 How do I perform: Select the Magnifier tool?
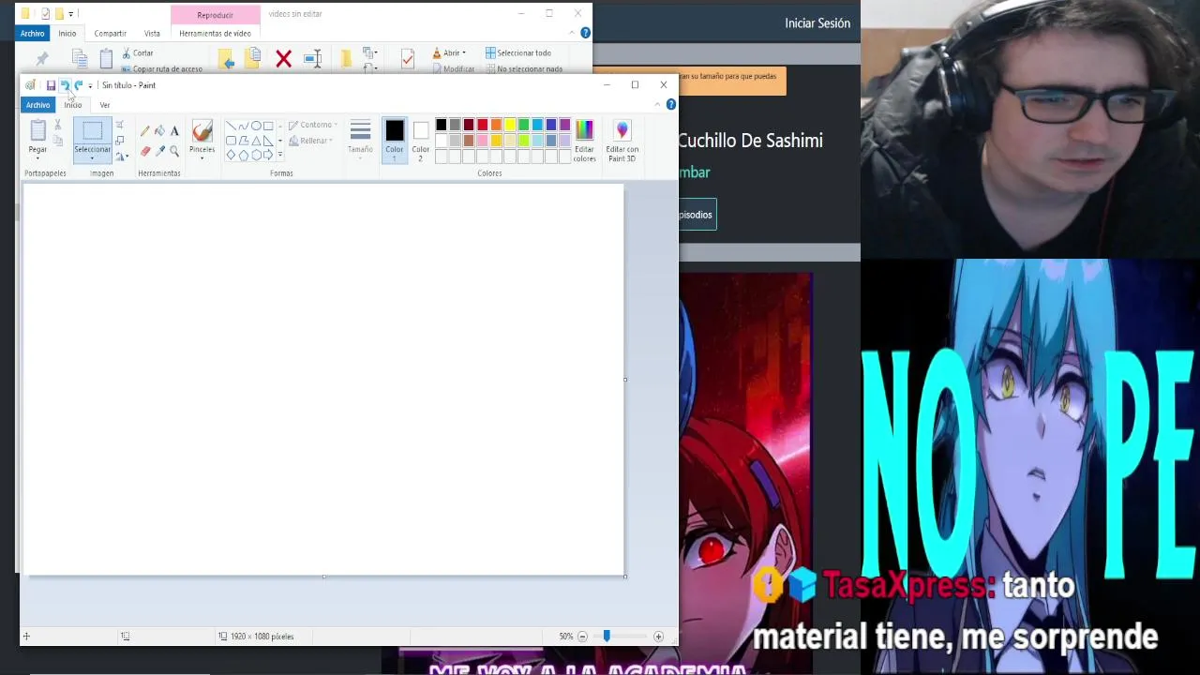(x=174, y=151)
